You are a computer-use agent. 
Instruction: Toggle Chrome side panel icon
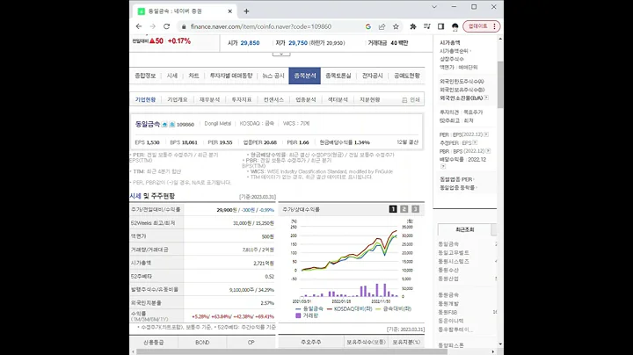440,26
